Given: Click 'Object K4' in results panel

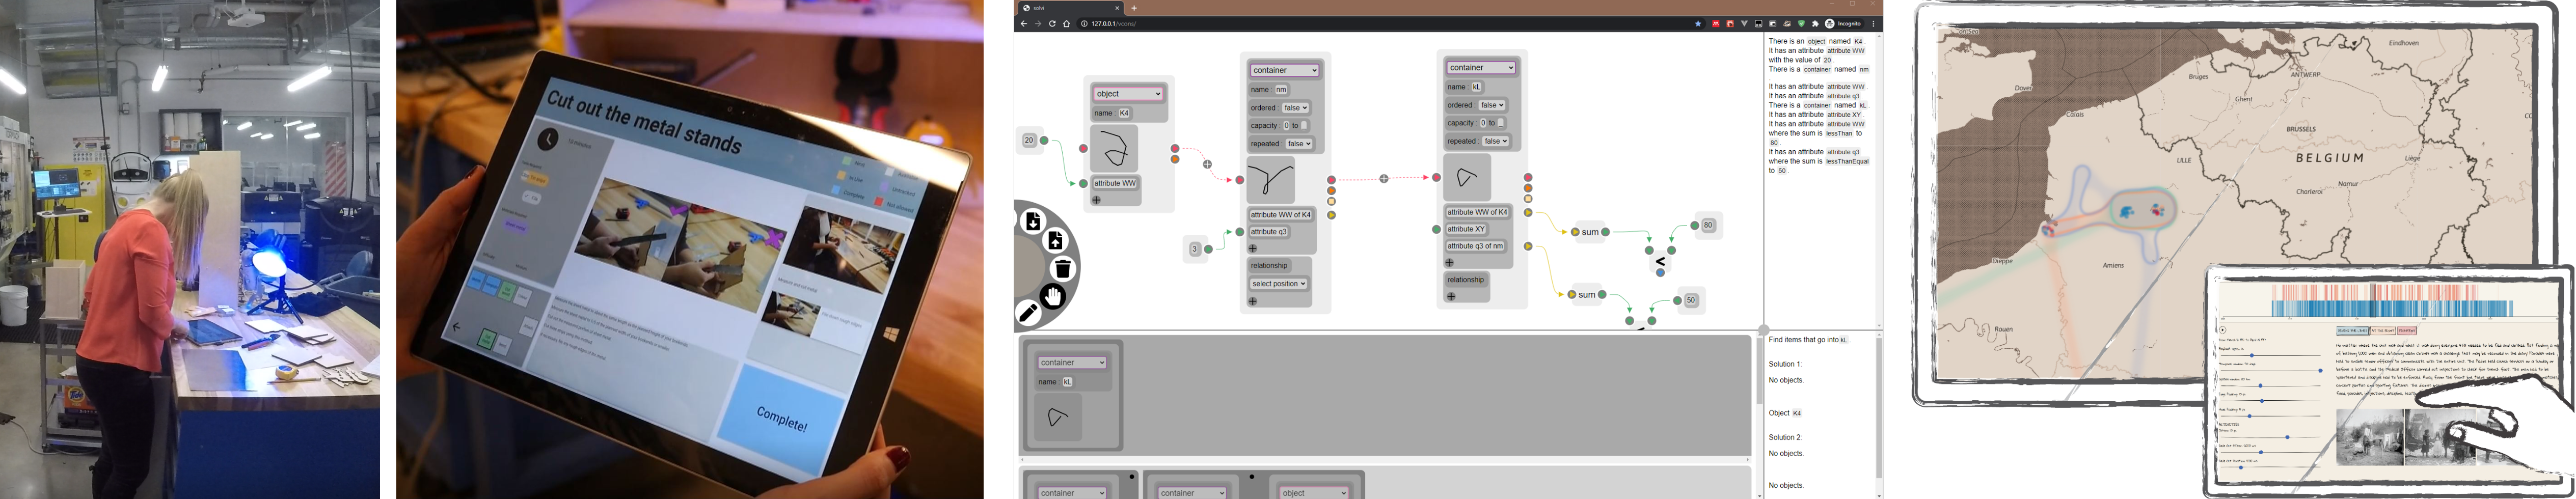Looking at the screenshot, I should [x=1785, y=413].
